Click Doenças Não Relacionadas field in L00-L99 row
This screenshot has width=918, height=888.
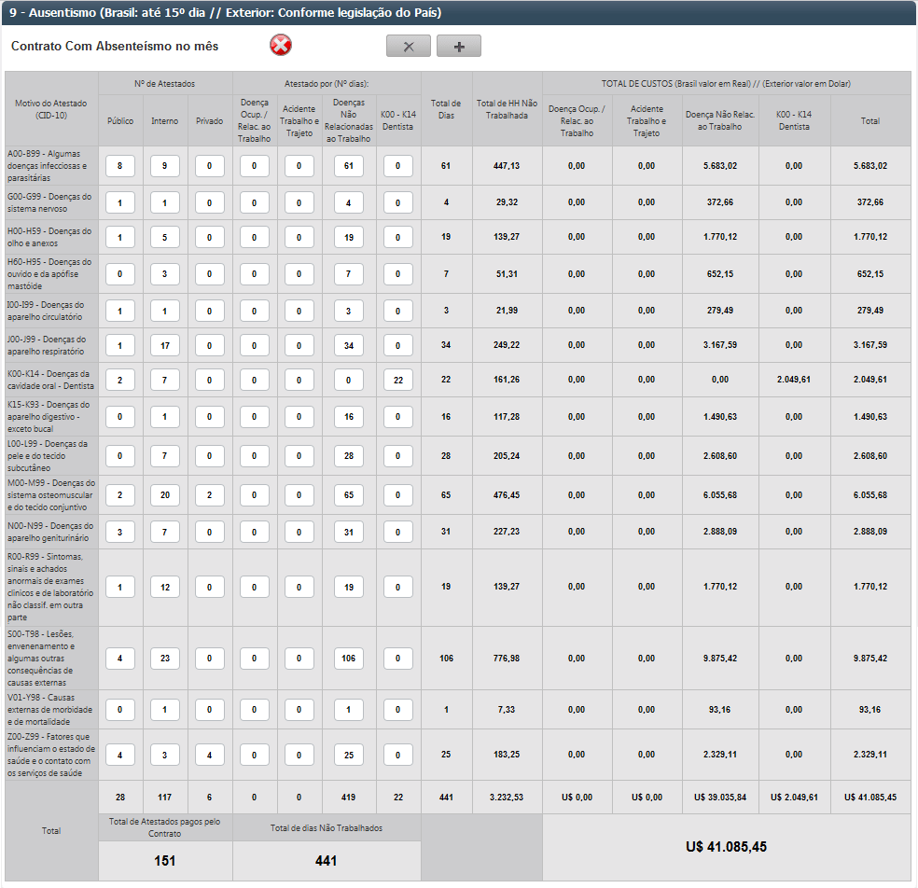point(349,456)
